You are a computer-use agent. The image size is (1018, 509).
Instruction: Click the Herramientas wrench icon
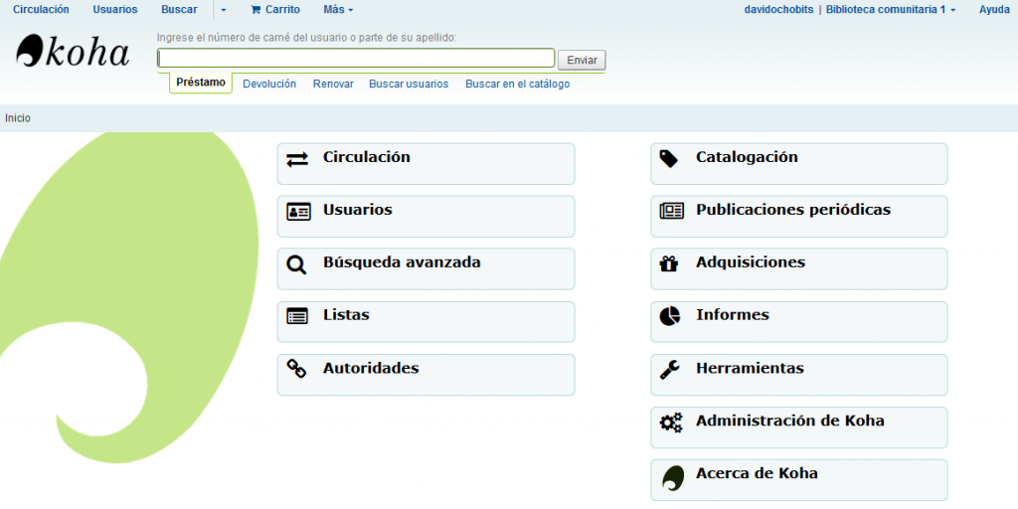click(669, 370)
